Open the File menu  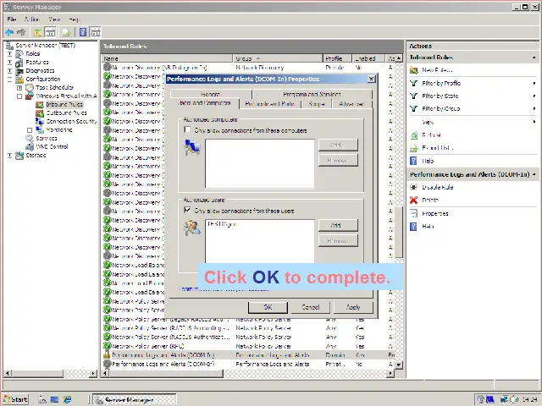click(x=11, y=19)
